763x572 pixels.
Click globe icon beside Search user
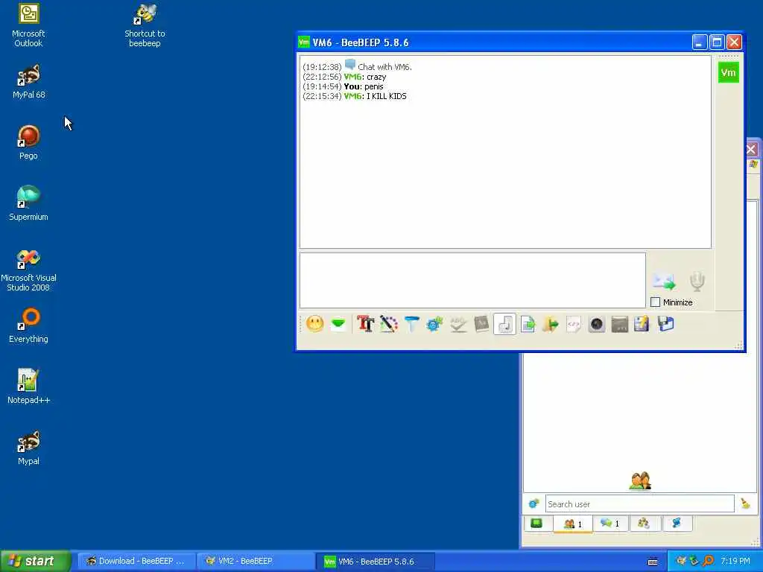(x=534, y=504)
